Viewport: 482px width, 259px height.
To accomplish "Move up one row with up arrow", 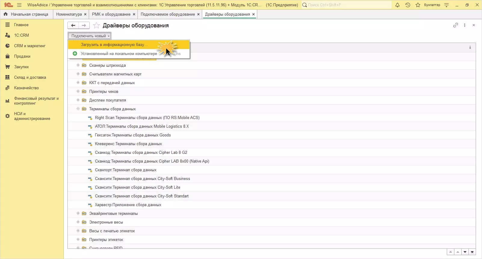I will 458,252.
